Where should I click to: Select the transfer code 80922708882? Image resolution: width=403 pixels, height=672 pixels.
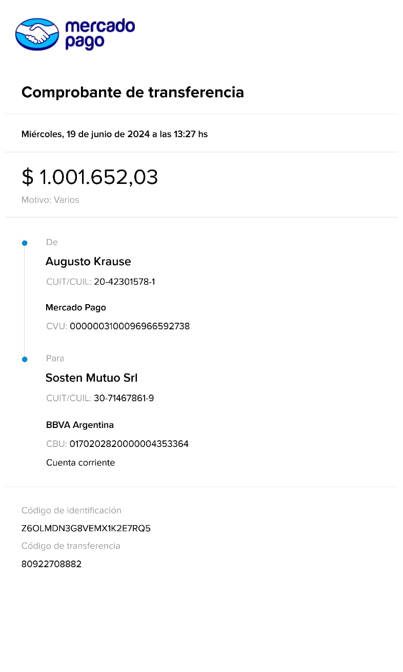click(51, 564)
